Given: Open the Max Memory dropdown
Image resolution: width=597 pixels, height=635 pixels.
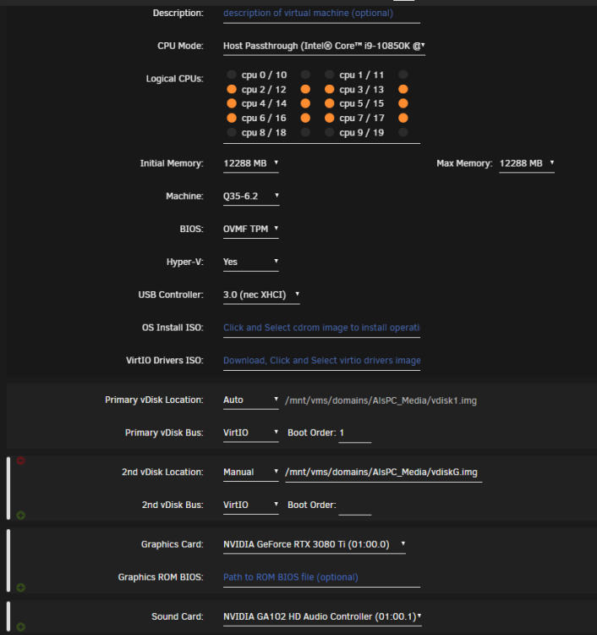Looking at the screenshot, I should (x=527, y=163).
